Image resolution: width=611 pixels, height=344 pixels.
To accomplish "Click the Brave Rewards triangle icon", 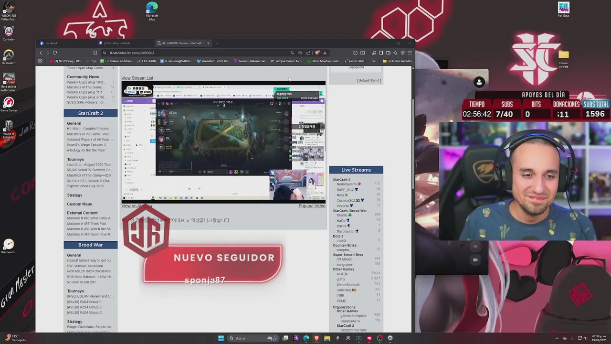I will coord(325,53).
